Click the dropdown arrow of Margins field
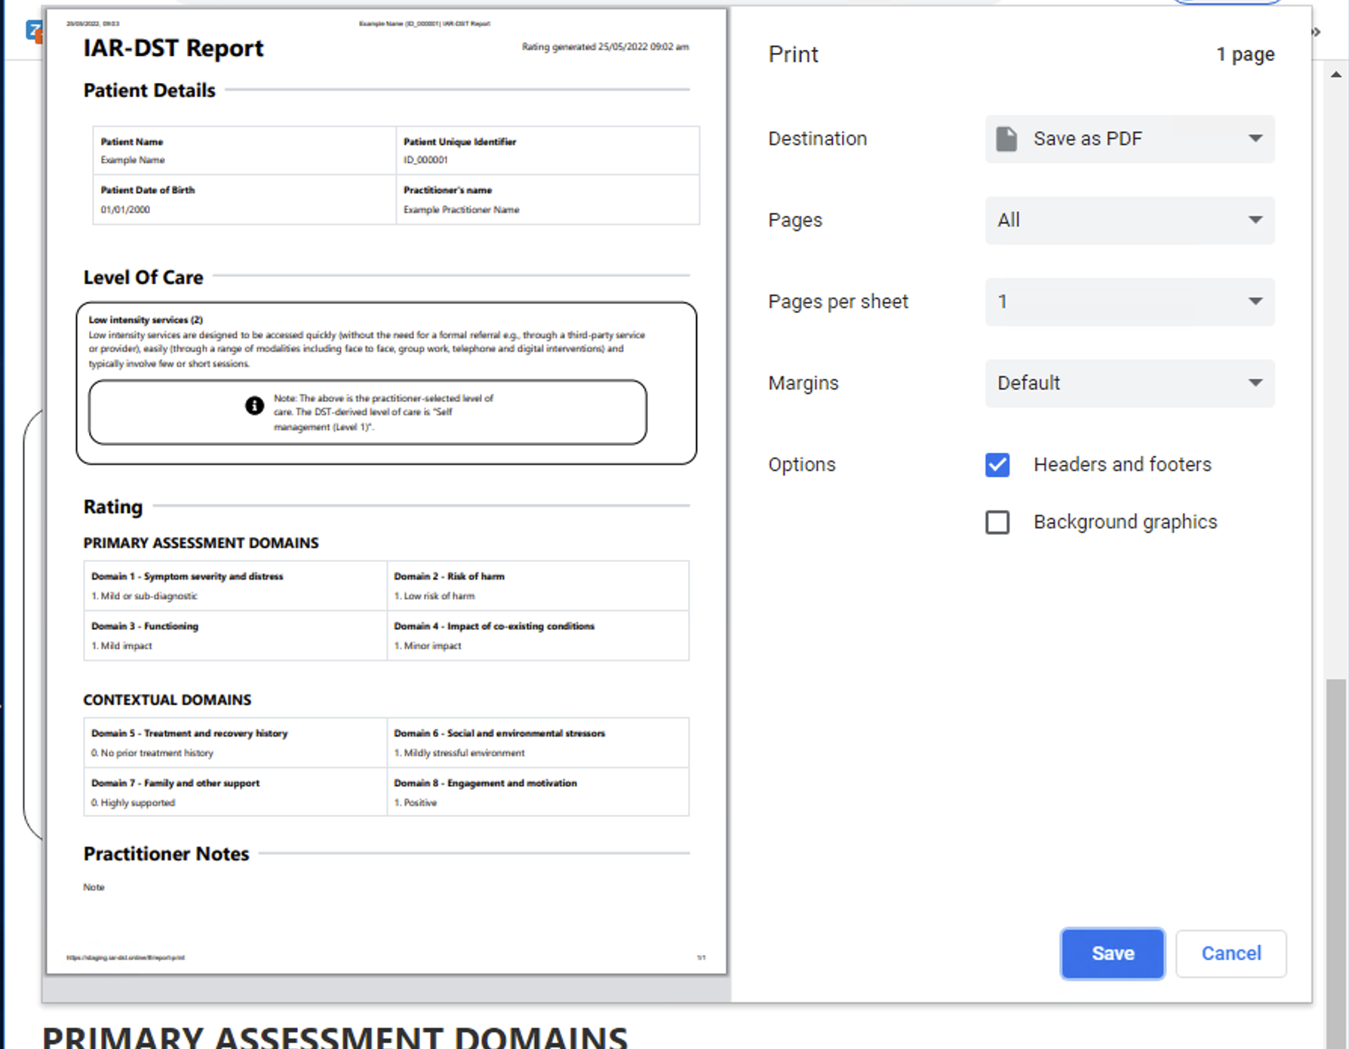 click(x=1255, y=383)
